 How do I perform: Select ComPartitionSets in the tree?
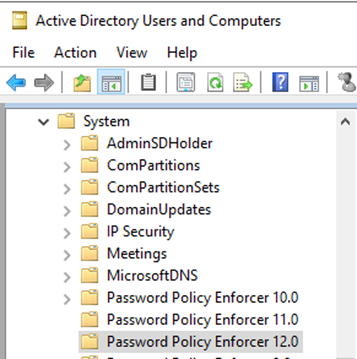pyautogui.click(x=163, y=187)
